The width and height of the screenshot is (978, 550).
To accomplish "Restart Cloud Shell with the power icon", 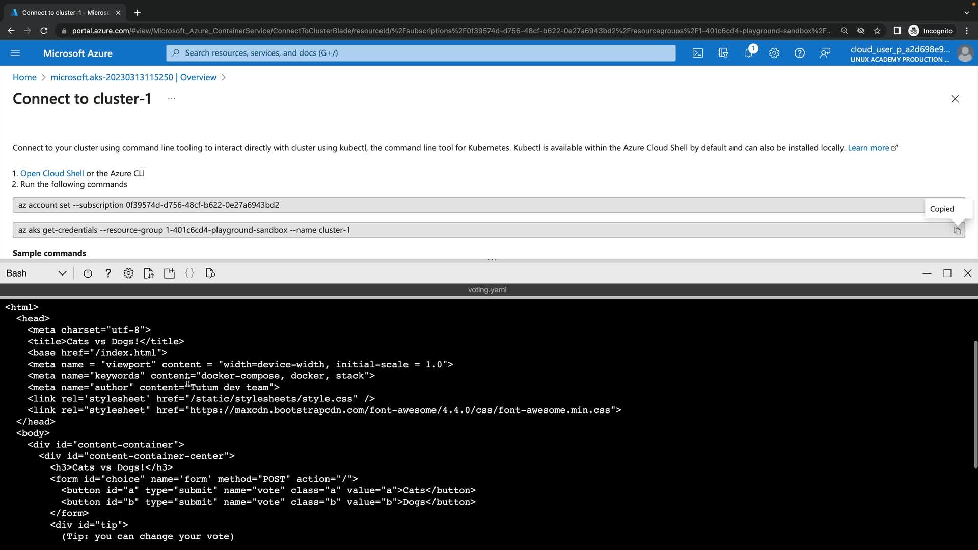I will (88, 273).
